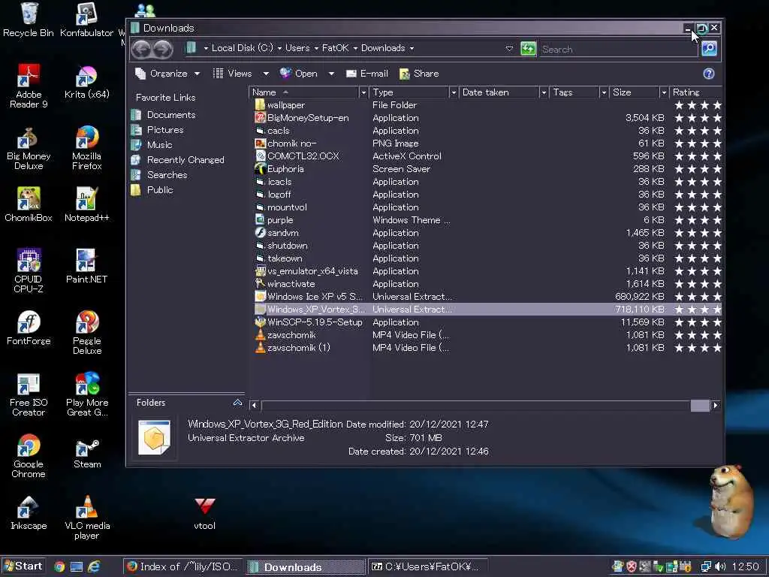Click Local Disk (C:) breadcrumb segment
The image size is (769, 577).
243,48
